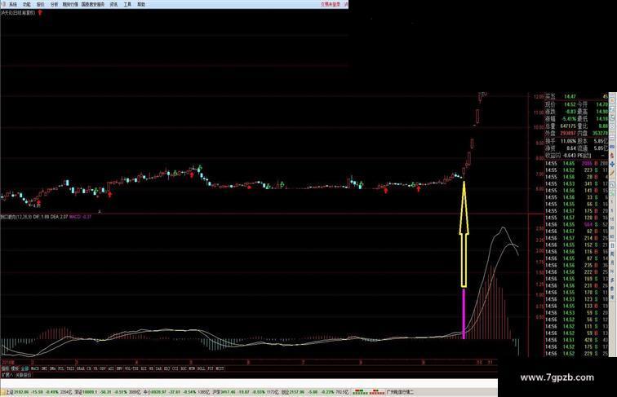
Task: Click the 日 daily period button in right toolbar
Action: click(612, 245)
